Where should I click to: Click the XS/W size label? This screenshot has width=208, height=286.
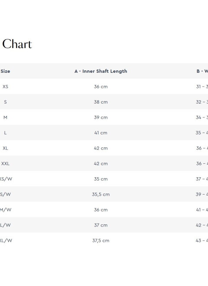coord(6,179)
